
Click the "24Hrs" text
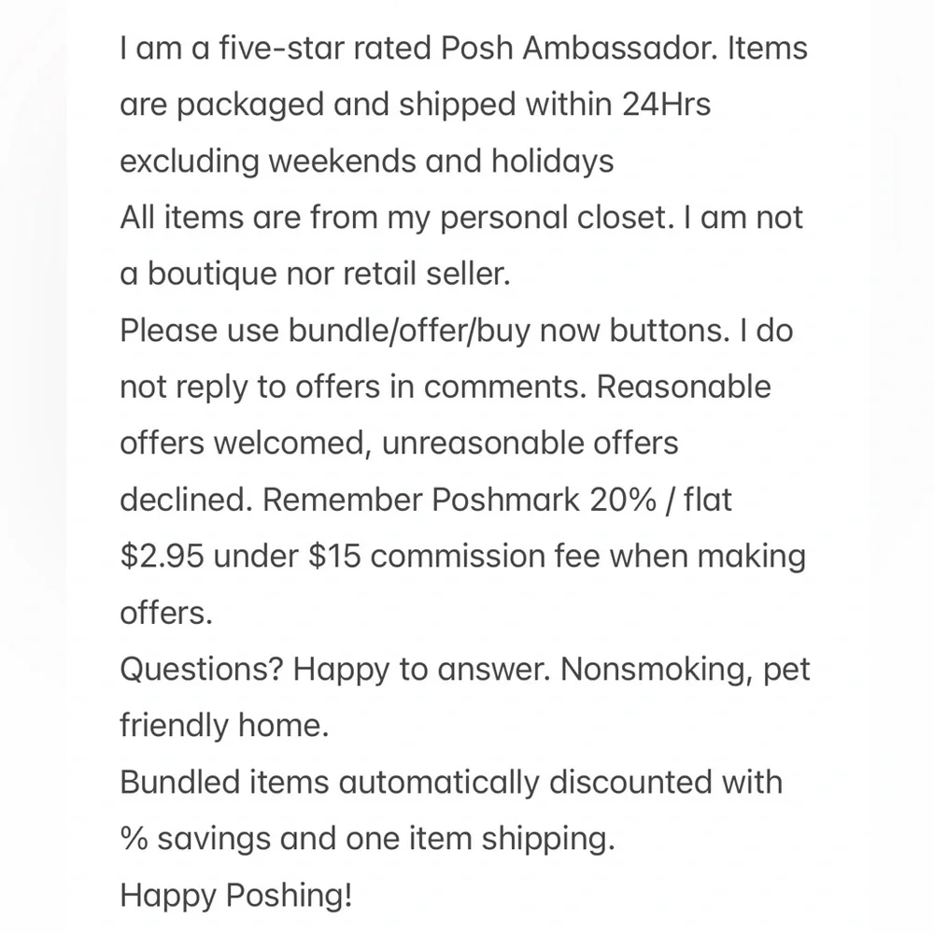point(666,104)
